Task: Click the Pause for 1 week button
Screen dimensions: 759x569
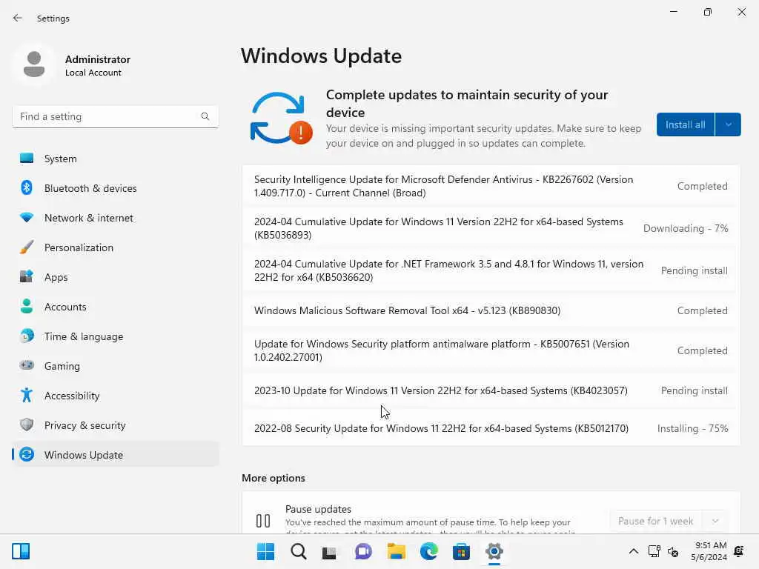Action: point(655,521)
